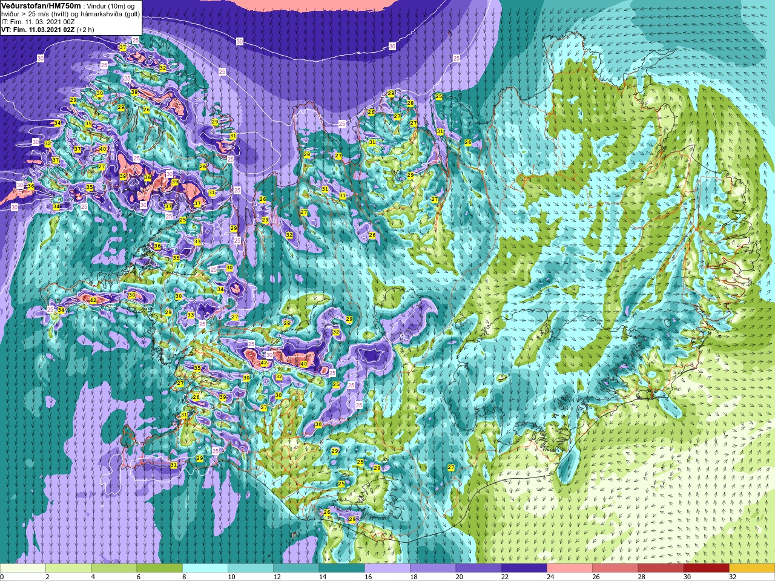Click the IT initial time line in header
Viewport: 775px width, 581px height.
(38, 22)
